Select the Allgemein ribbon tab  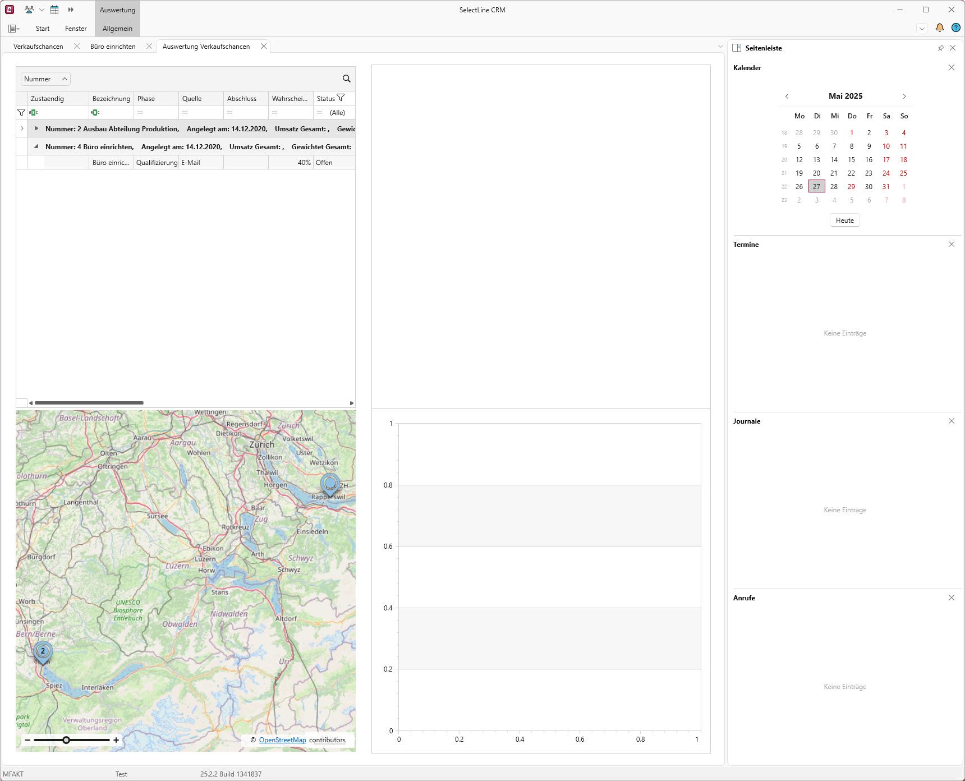(117, 29)
